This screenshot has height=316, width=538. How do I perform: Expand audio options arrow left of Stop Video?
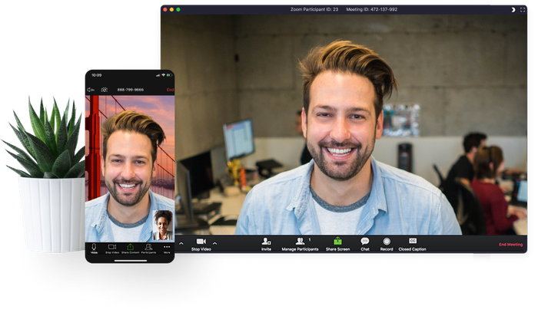click(x=181, y=243)
